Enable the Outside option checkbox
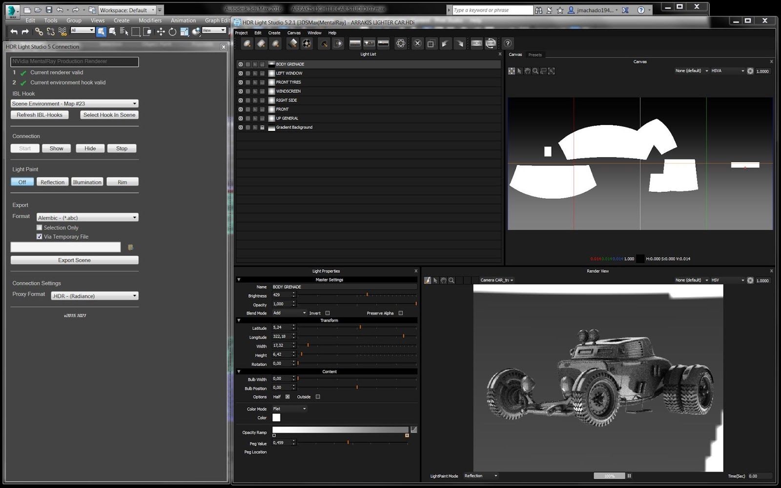781x488 pixels. click(x=318, y=397)
